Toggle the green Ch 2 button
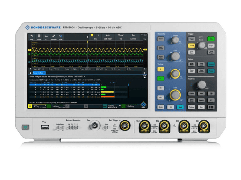This screenshot has width=241, height=180. [161, 79]
